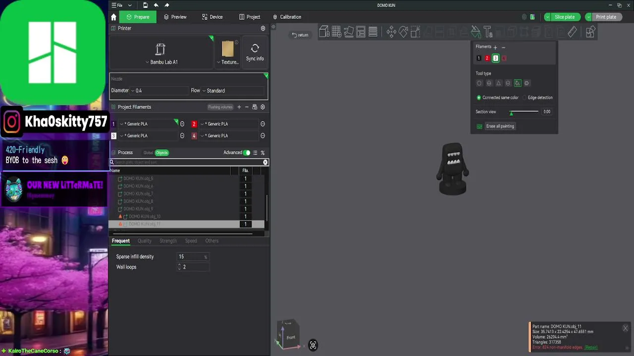Toggle the Advanced mode switch
The height and width of the screenshot is (356, 634).
(247, 153)
